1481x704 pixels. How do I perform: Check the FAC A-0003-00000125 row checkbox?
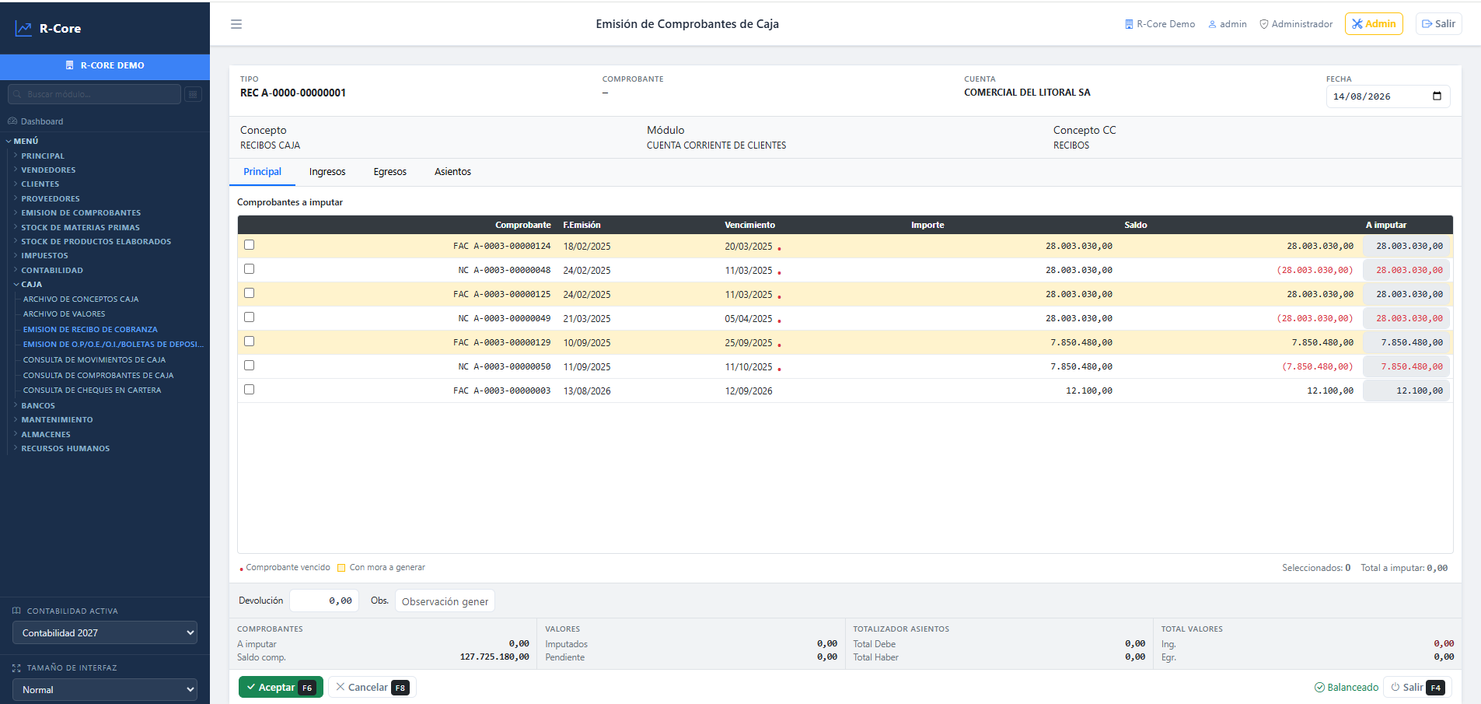pos(249,293)
